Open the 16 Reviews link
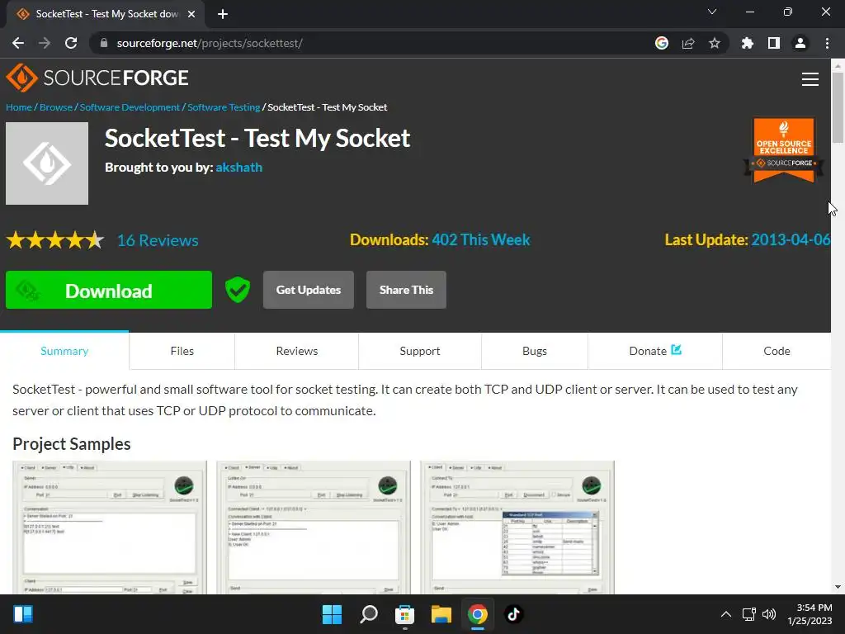845x634 pixels. (158, 240)
